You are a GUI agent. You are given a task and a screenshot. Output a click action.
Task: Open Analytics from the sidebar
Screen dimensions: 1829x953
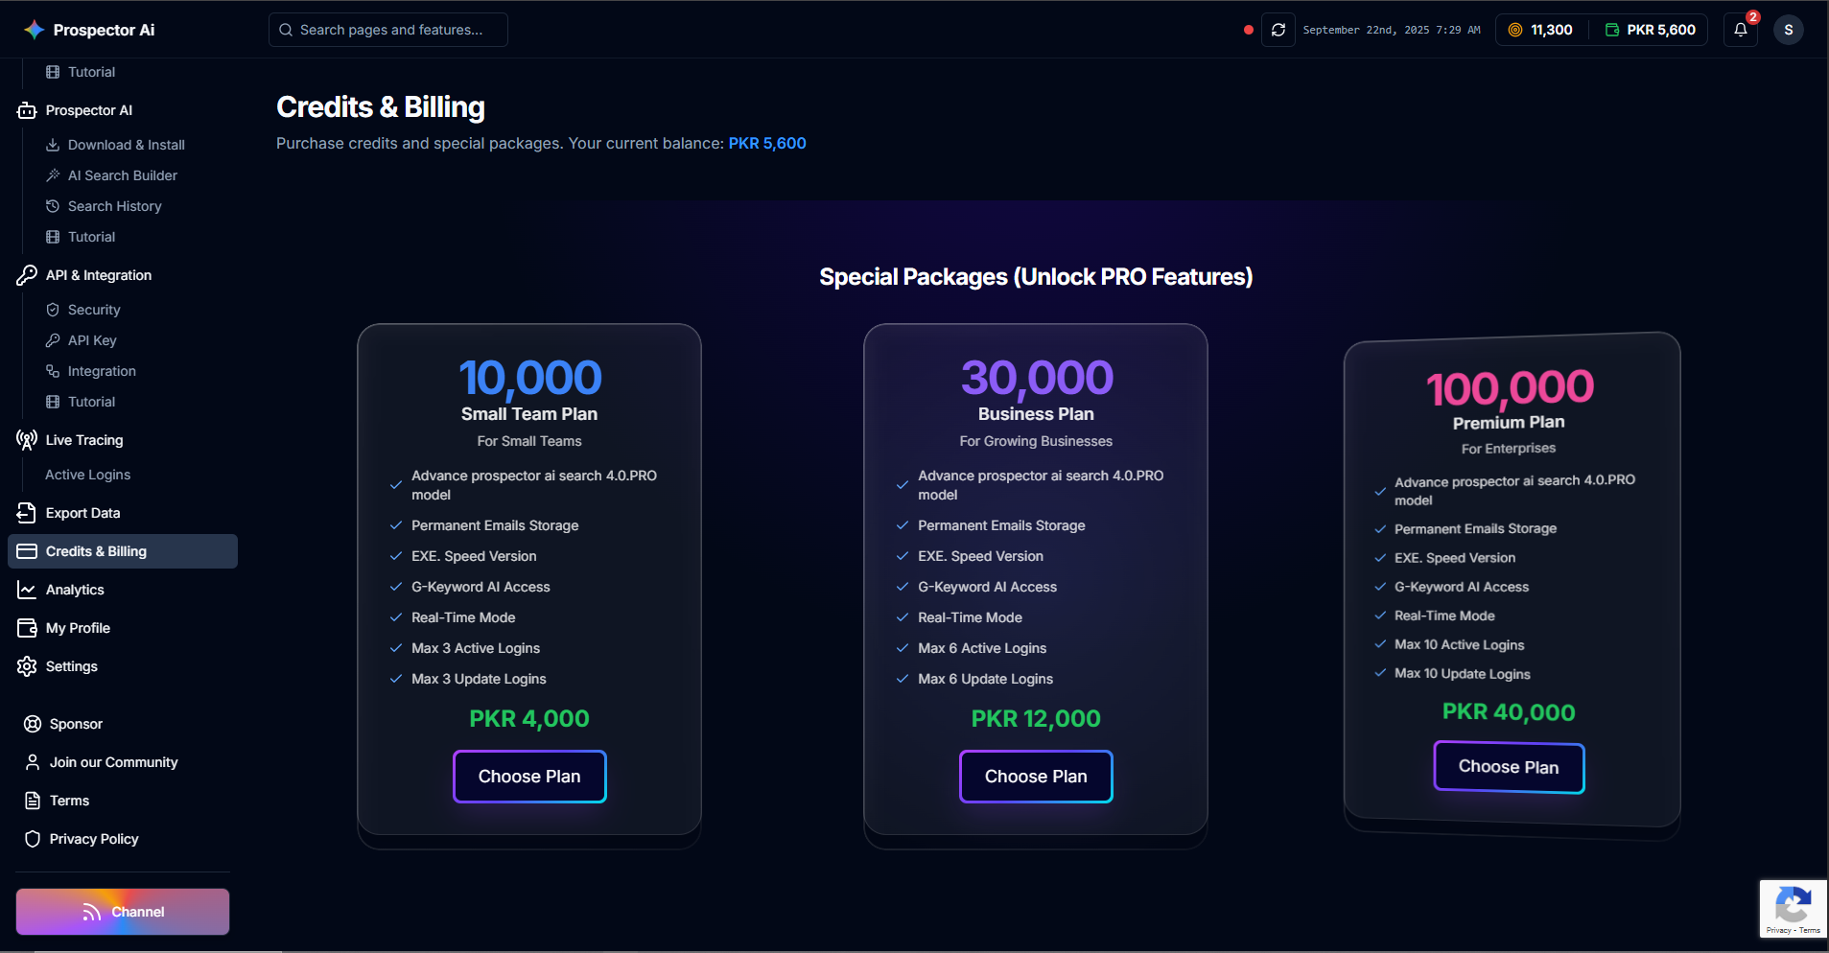[75, 590]
